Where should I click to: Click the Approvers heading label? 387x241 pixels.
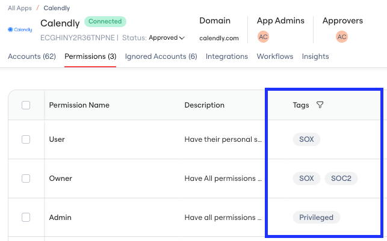click(x=342, y=20)
